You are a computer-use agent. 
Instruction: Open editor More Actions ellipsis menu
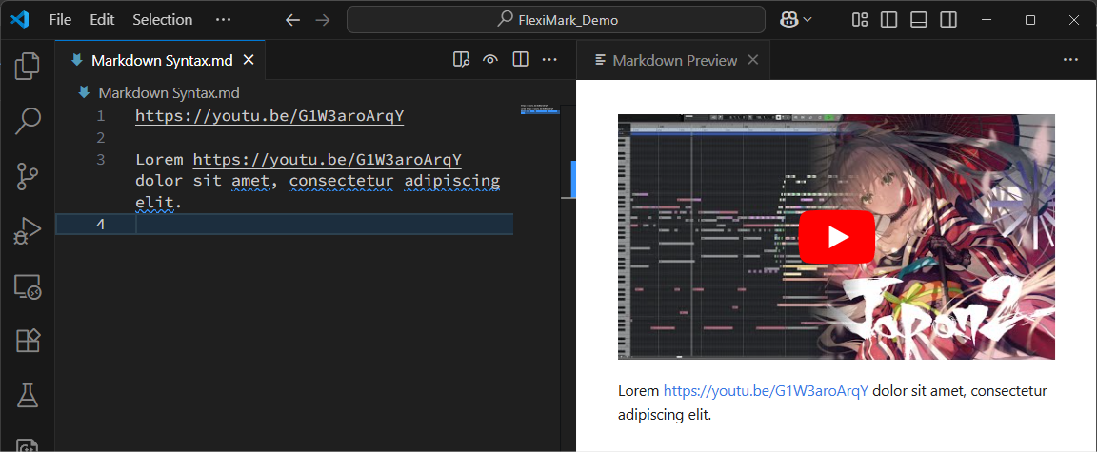click(549, 60)
